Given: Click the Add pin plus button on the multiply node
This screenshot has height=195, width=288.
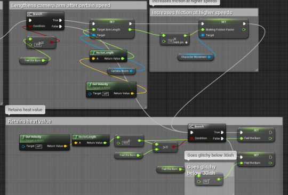Looking at the screenshot, I should (x=187, y=43).
